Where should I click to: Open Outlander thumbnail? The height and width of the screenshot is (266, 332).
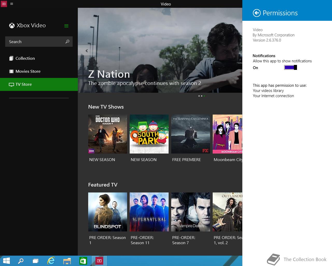227,212
